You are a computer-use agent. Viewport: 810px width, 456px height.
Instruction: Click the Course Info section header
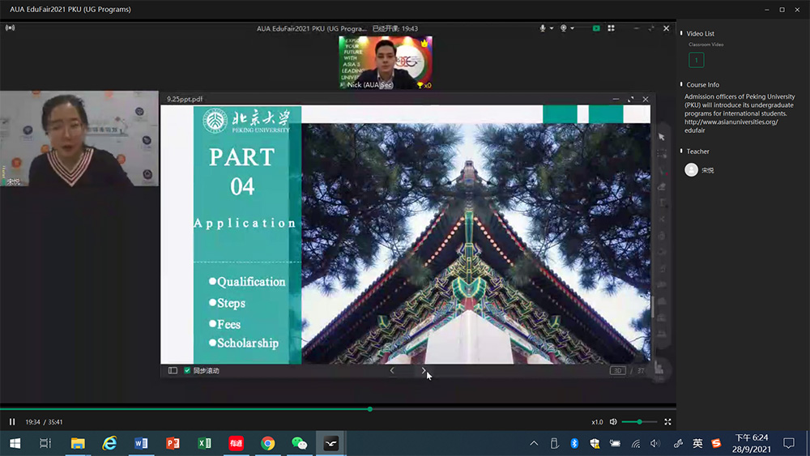click(702, 85)
